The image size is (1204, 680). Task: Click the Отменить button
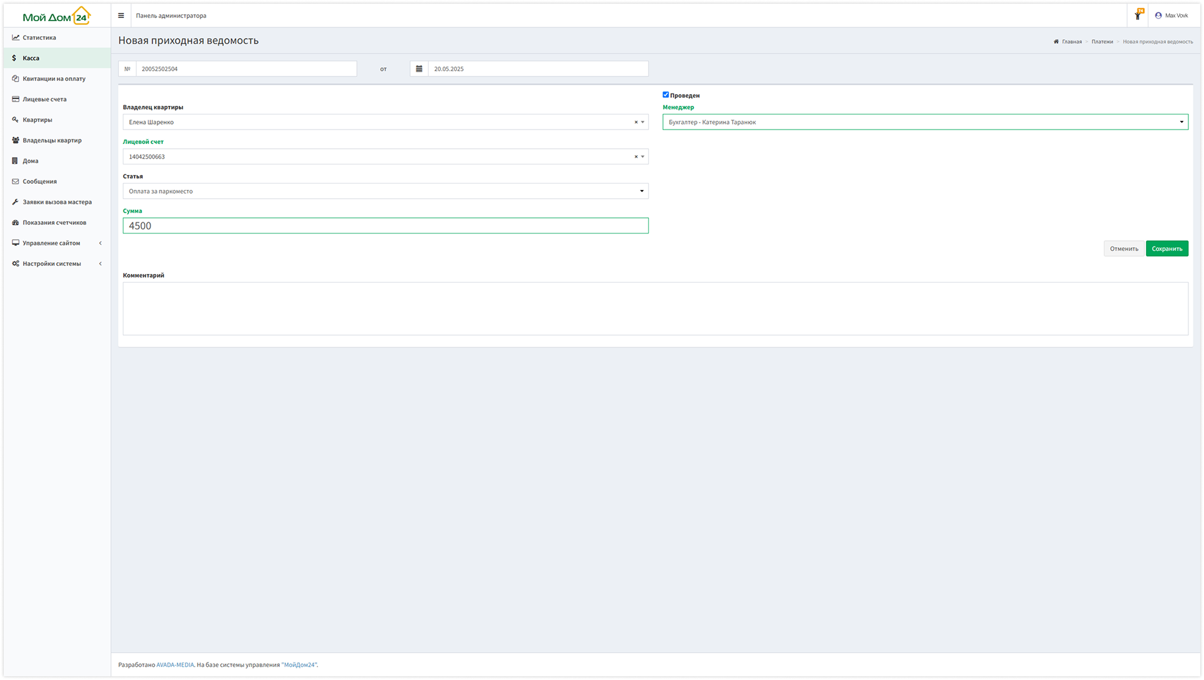1124,248
